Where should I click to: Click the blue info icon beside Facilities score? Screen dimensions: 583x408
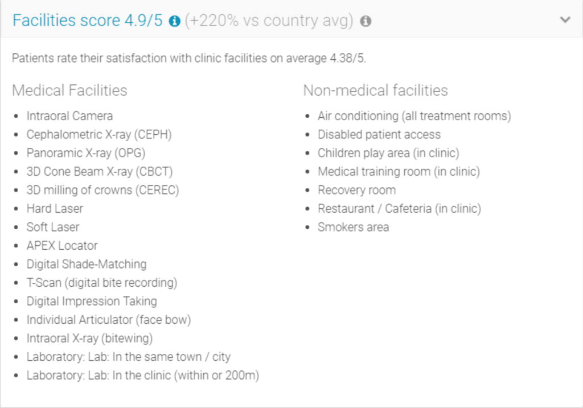point(175,21)
